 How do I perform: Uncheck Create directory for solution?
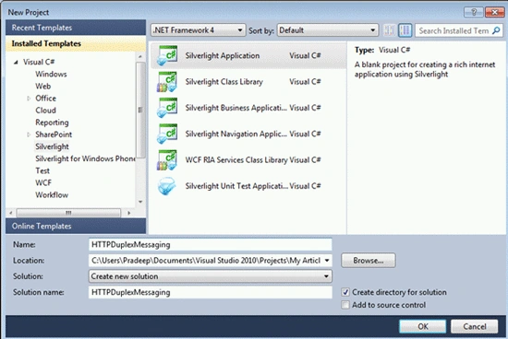pos(345,292)
